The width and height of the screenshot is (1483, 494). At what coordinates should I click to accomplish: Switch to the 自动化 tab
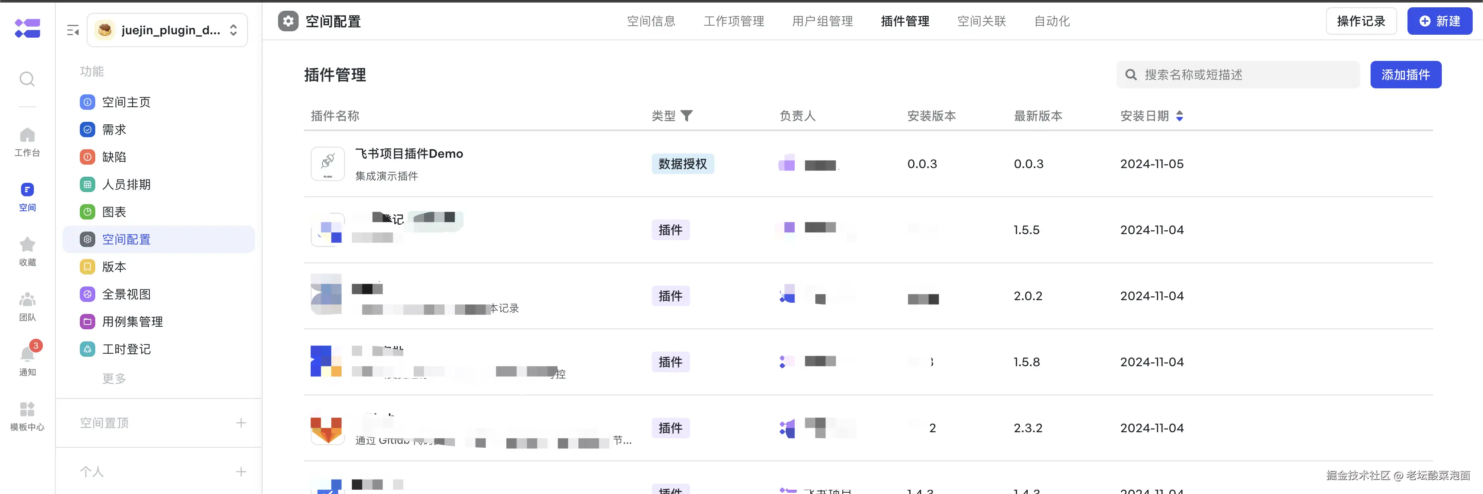pyautogui.click(x=1051, y=21)
